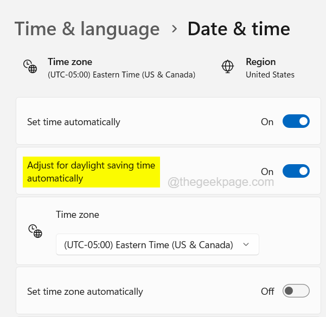Screen dimensions: 326x317
Task: Click the top Time zone summary Eastern Time text
Action: coord(122,75)
